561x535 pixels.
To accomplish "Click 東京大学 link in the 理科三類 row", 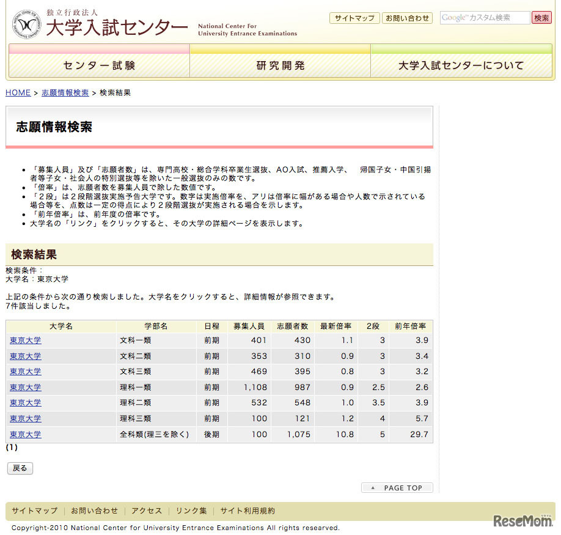I will (26, 419).
